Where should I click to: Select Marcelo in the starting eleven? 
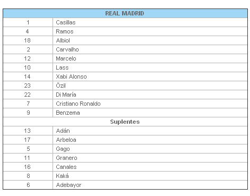pos(66,58)
